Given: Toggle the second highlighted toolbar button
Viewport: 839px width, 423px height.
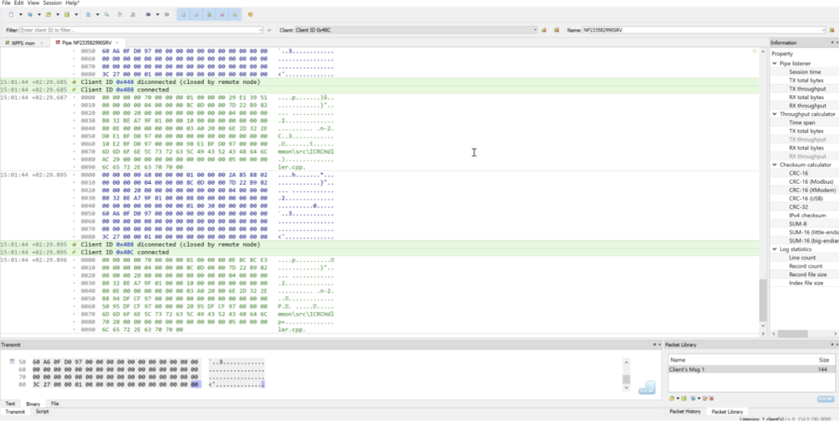Looking at the screenshot, I should click(196, 14).
